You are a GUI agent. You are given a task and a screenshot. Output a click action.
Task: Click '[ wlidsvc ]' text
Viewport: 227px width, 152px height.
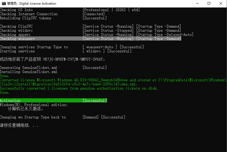pos(94,51)
